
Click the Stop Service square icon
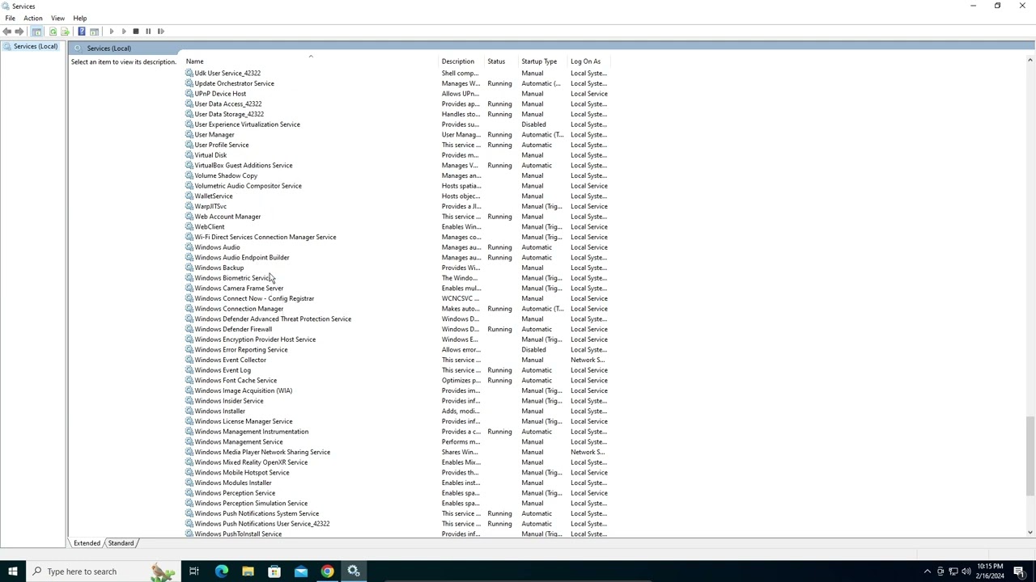click(136, 32)
